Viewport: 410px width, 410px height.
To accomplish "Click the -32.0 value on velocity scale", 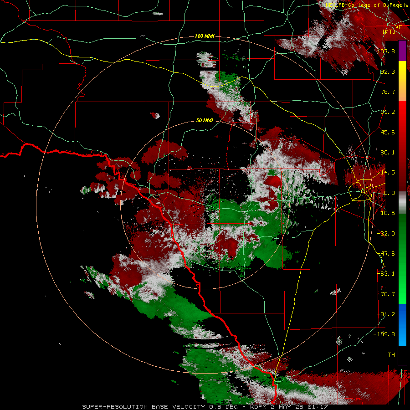I will pyautogui.click(x=386, y=234).
